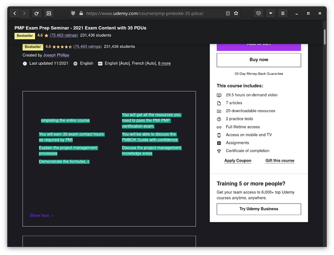334x255 pixels.
Task: Click the page vertical scrollbar thumb
Action: (325, 37)
